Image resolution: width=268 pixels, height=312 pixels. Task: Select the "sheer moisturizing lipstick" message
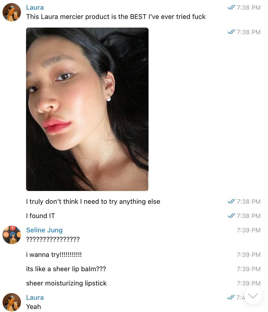coord(66,283)
